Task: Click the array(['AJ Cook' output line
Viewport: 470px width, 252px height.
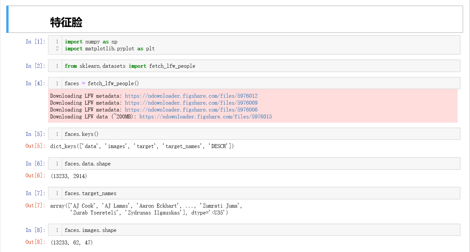Action: click(146, 206)
